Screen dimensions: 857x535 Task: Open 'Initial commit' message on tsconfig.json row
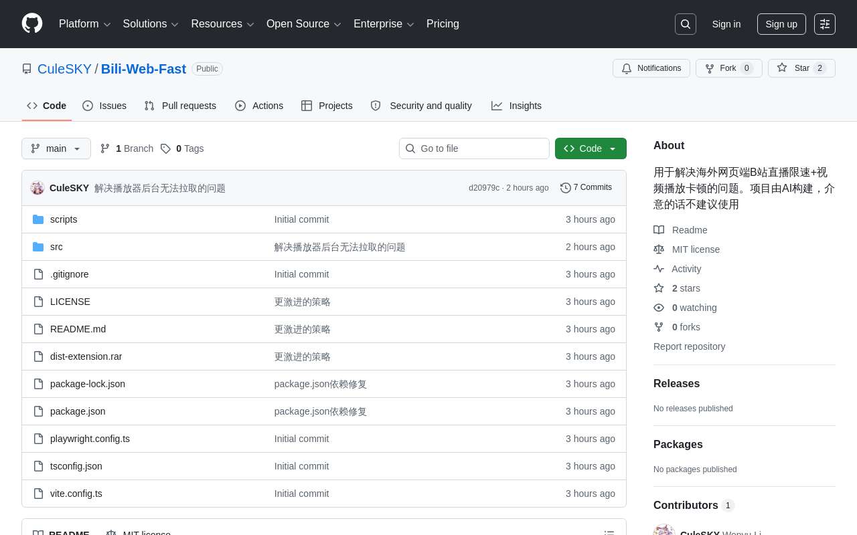(x=301, y=466)
